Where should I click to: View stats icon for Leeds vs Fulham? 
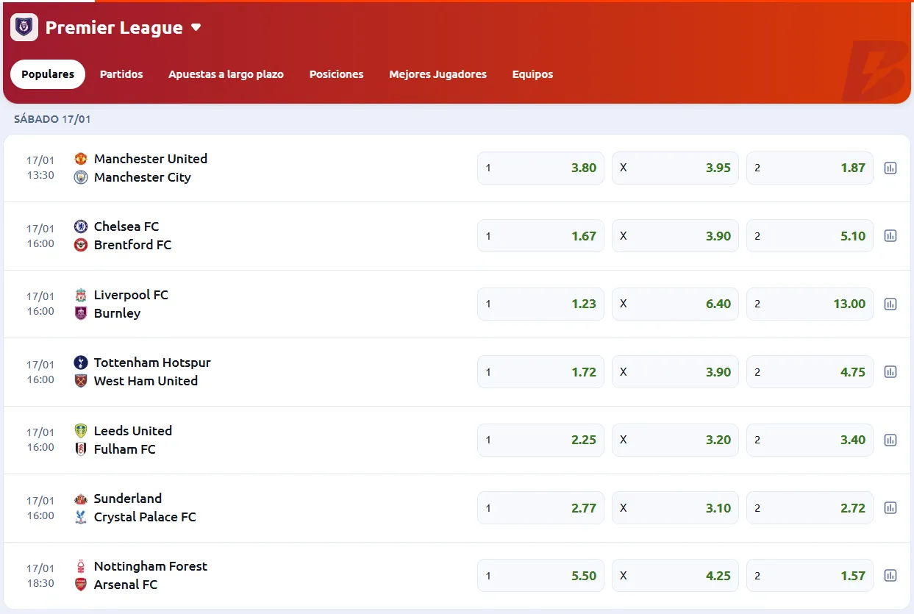tap(890, 440)
